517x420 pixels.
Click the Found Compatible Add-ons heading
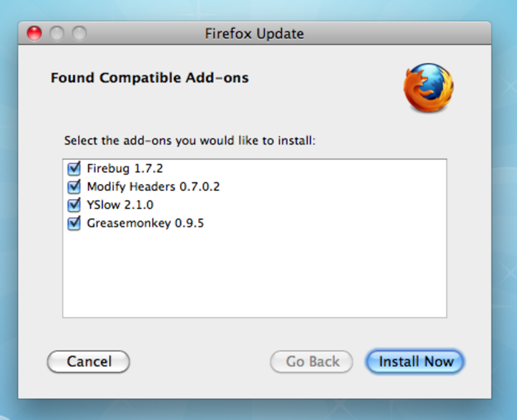[x=149, y=79]
